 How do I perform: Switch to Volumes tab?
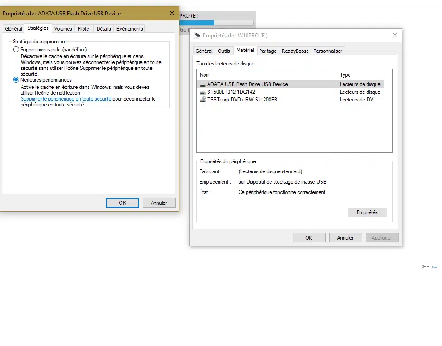click(63, 29)
